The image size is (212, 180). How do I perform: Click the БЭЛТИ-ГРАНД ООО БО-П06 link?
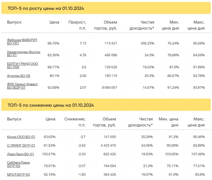22,65
